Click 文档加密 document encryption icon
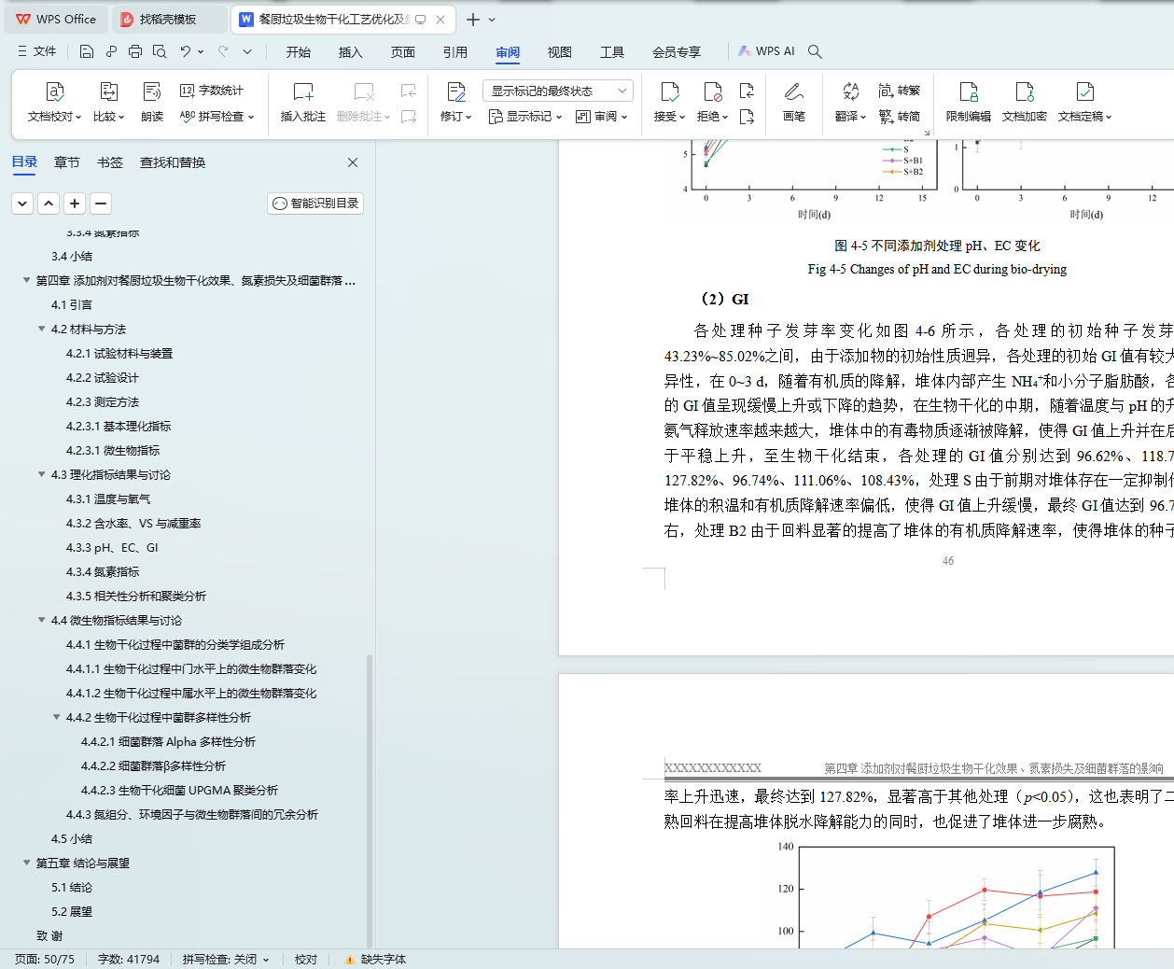 coord(1025,91)
